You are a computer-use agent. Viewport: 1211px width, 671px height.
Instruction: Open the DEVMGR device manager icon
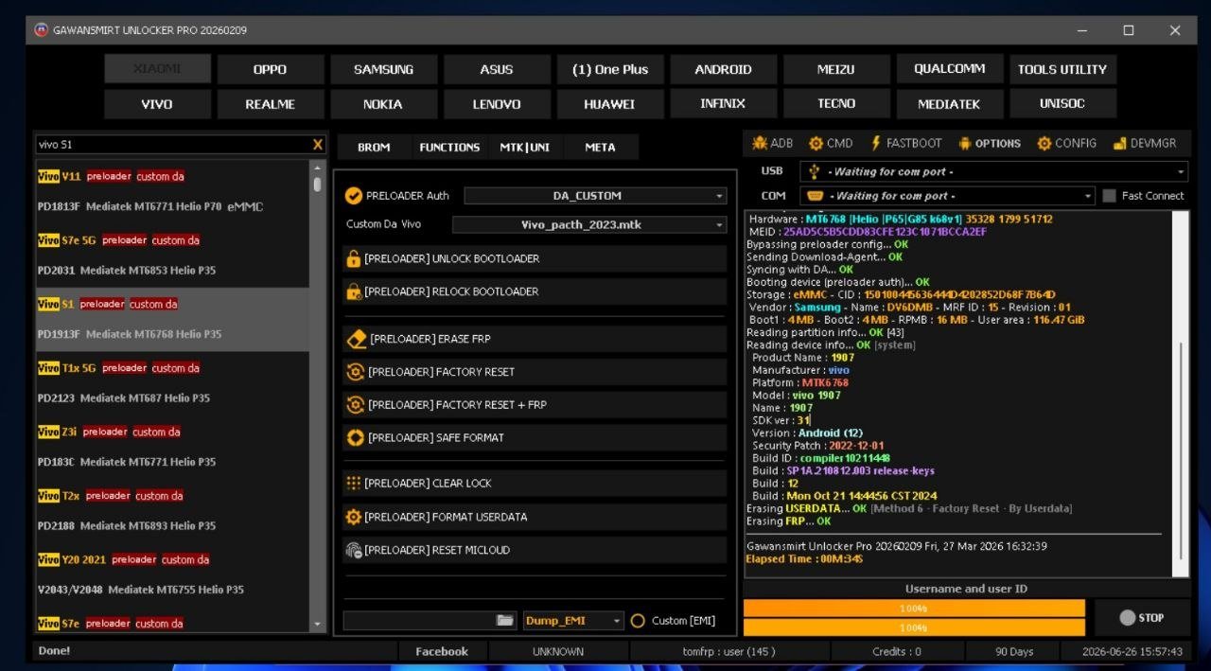point(1119,144)
